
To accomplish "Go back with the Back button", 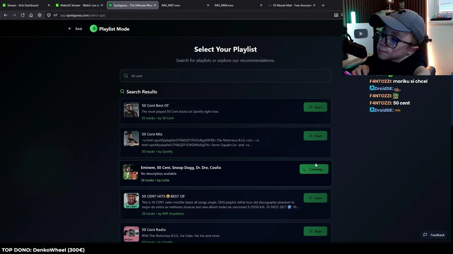I will pos(75,29).
